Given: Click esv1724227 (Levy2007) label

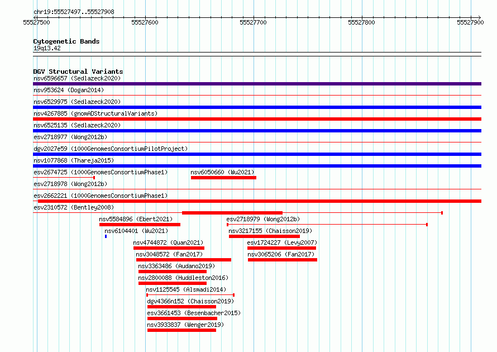Looking at the screenshot, I should point(282,242).
